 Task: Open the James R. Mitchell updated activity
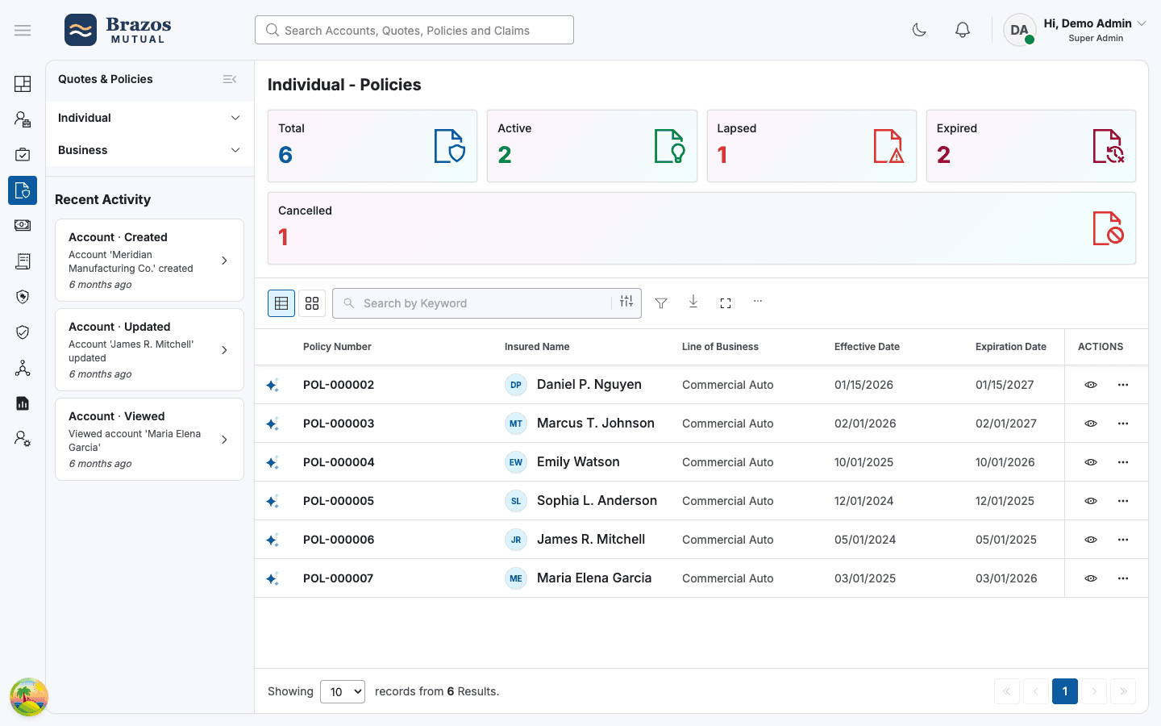(149, 350)
